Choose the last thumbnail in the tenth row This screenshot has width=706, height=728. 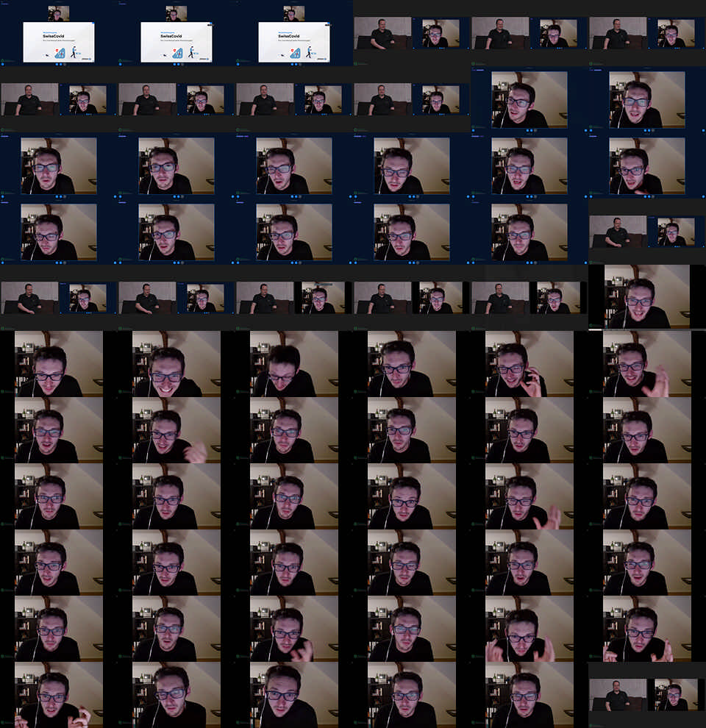click(x=647, y=629)
